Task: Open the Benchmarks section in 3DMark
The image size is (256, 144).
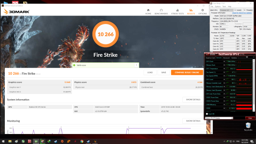Action: click(x=161, y=12)
